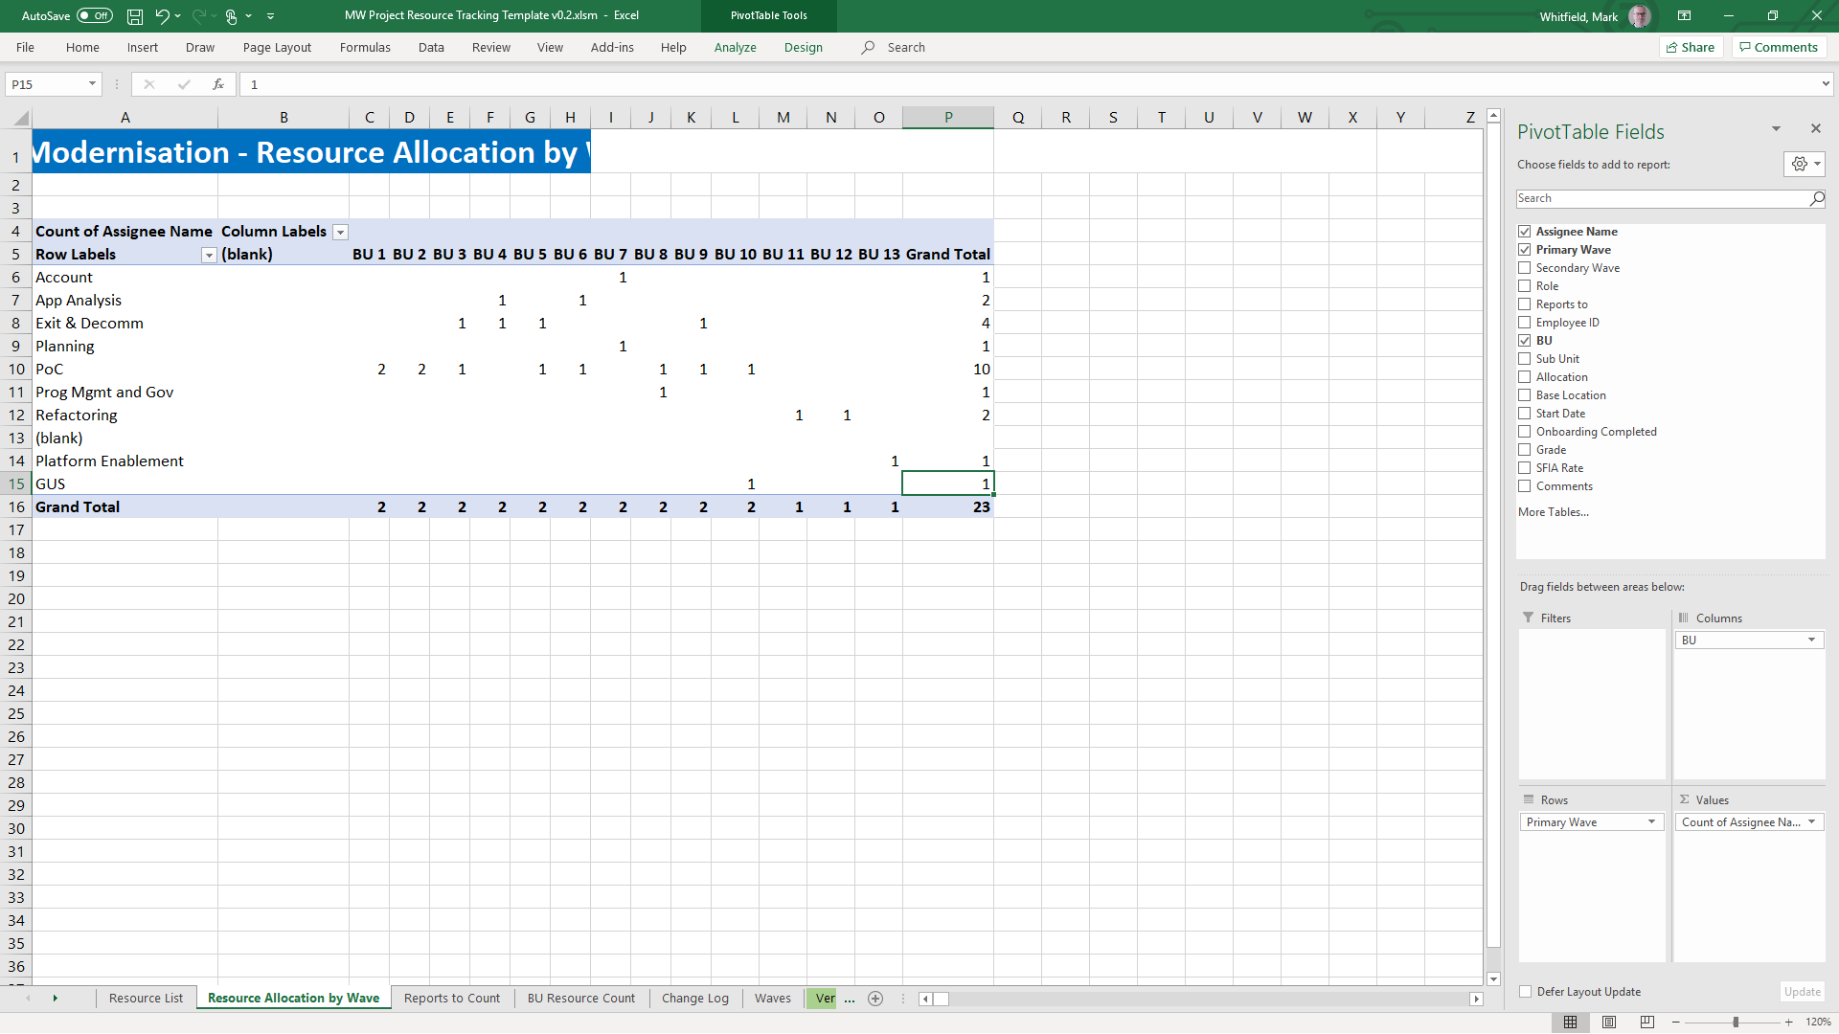The image size is (1839, 1034).
Task: Click the Undo arrow icon
Action: [x=162, y=16]
